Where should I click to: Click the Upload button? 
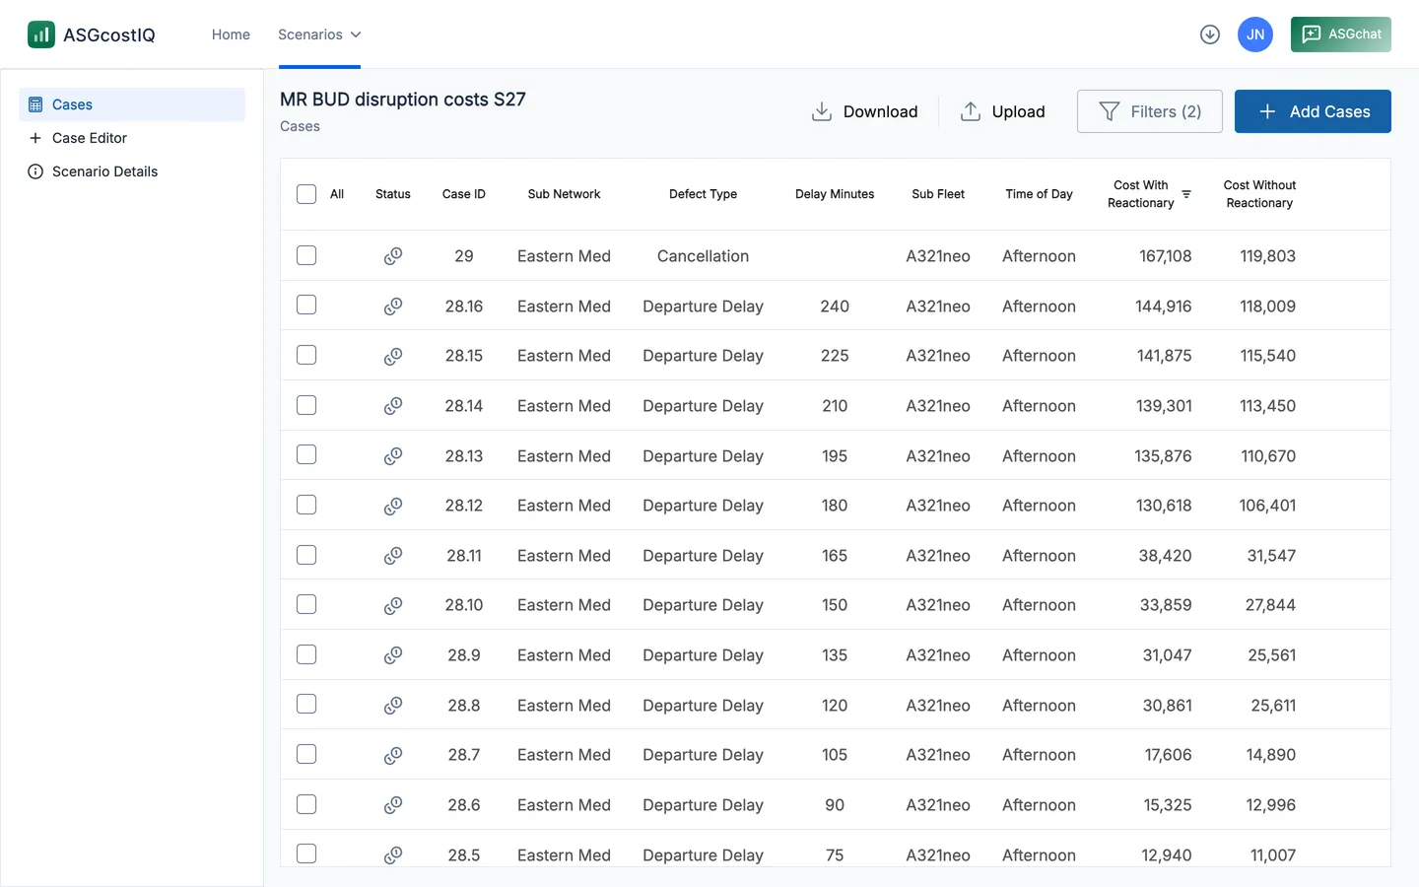[x=1002, y=111]
